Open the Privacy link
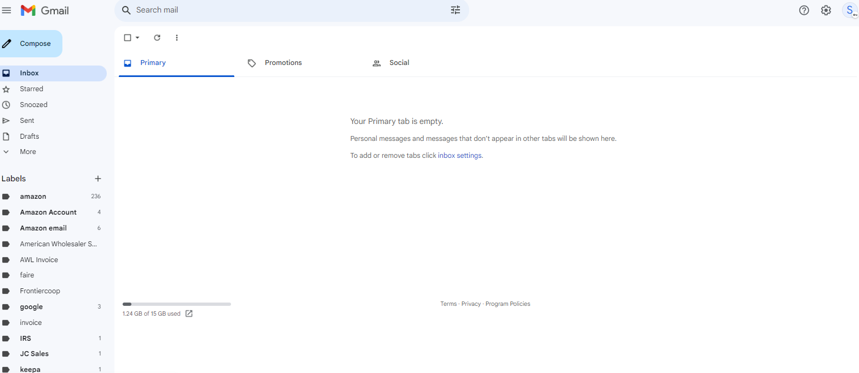The height and width of the screenshot is (373, 859). click(471, 304)
